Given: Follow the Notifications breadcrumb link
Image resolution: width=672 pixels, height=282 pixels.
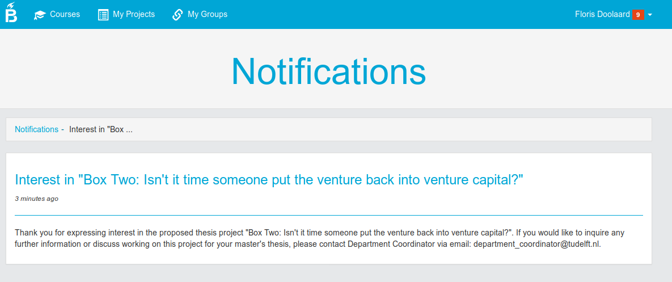Looking at the screenshot, I should coord(36,129).
